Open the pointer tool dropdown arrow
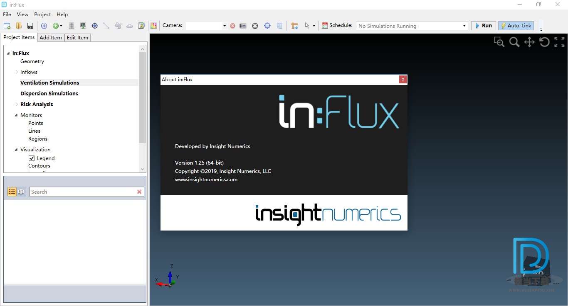 tap(314, 26)
